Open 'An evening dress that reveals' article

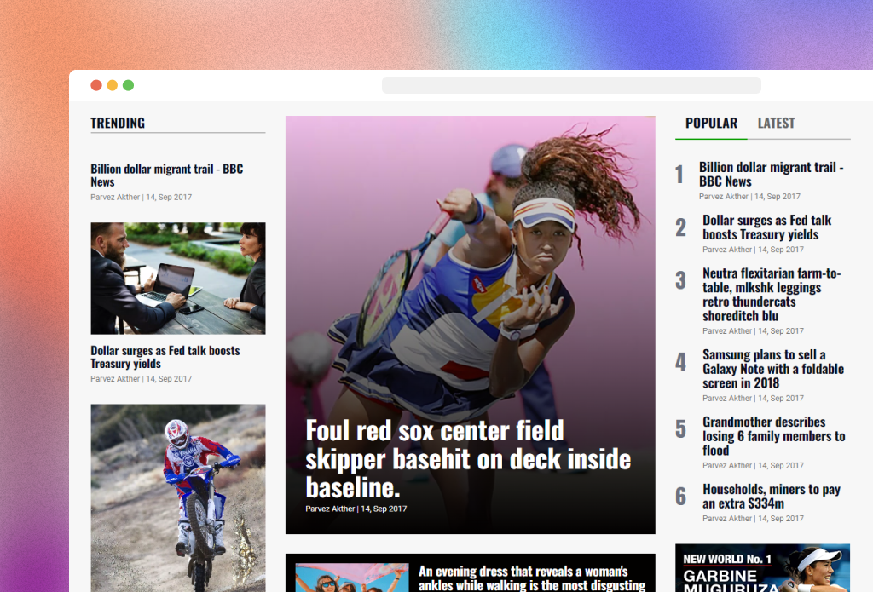pyautogui.click(x=532, y=578)
